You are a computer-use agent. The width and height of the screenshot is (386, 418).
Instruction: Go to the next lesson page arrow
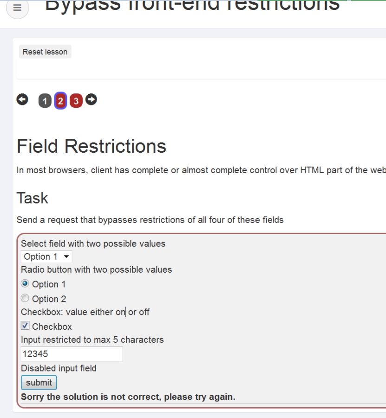tap(92, 99)
